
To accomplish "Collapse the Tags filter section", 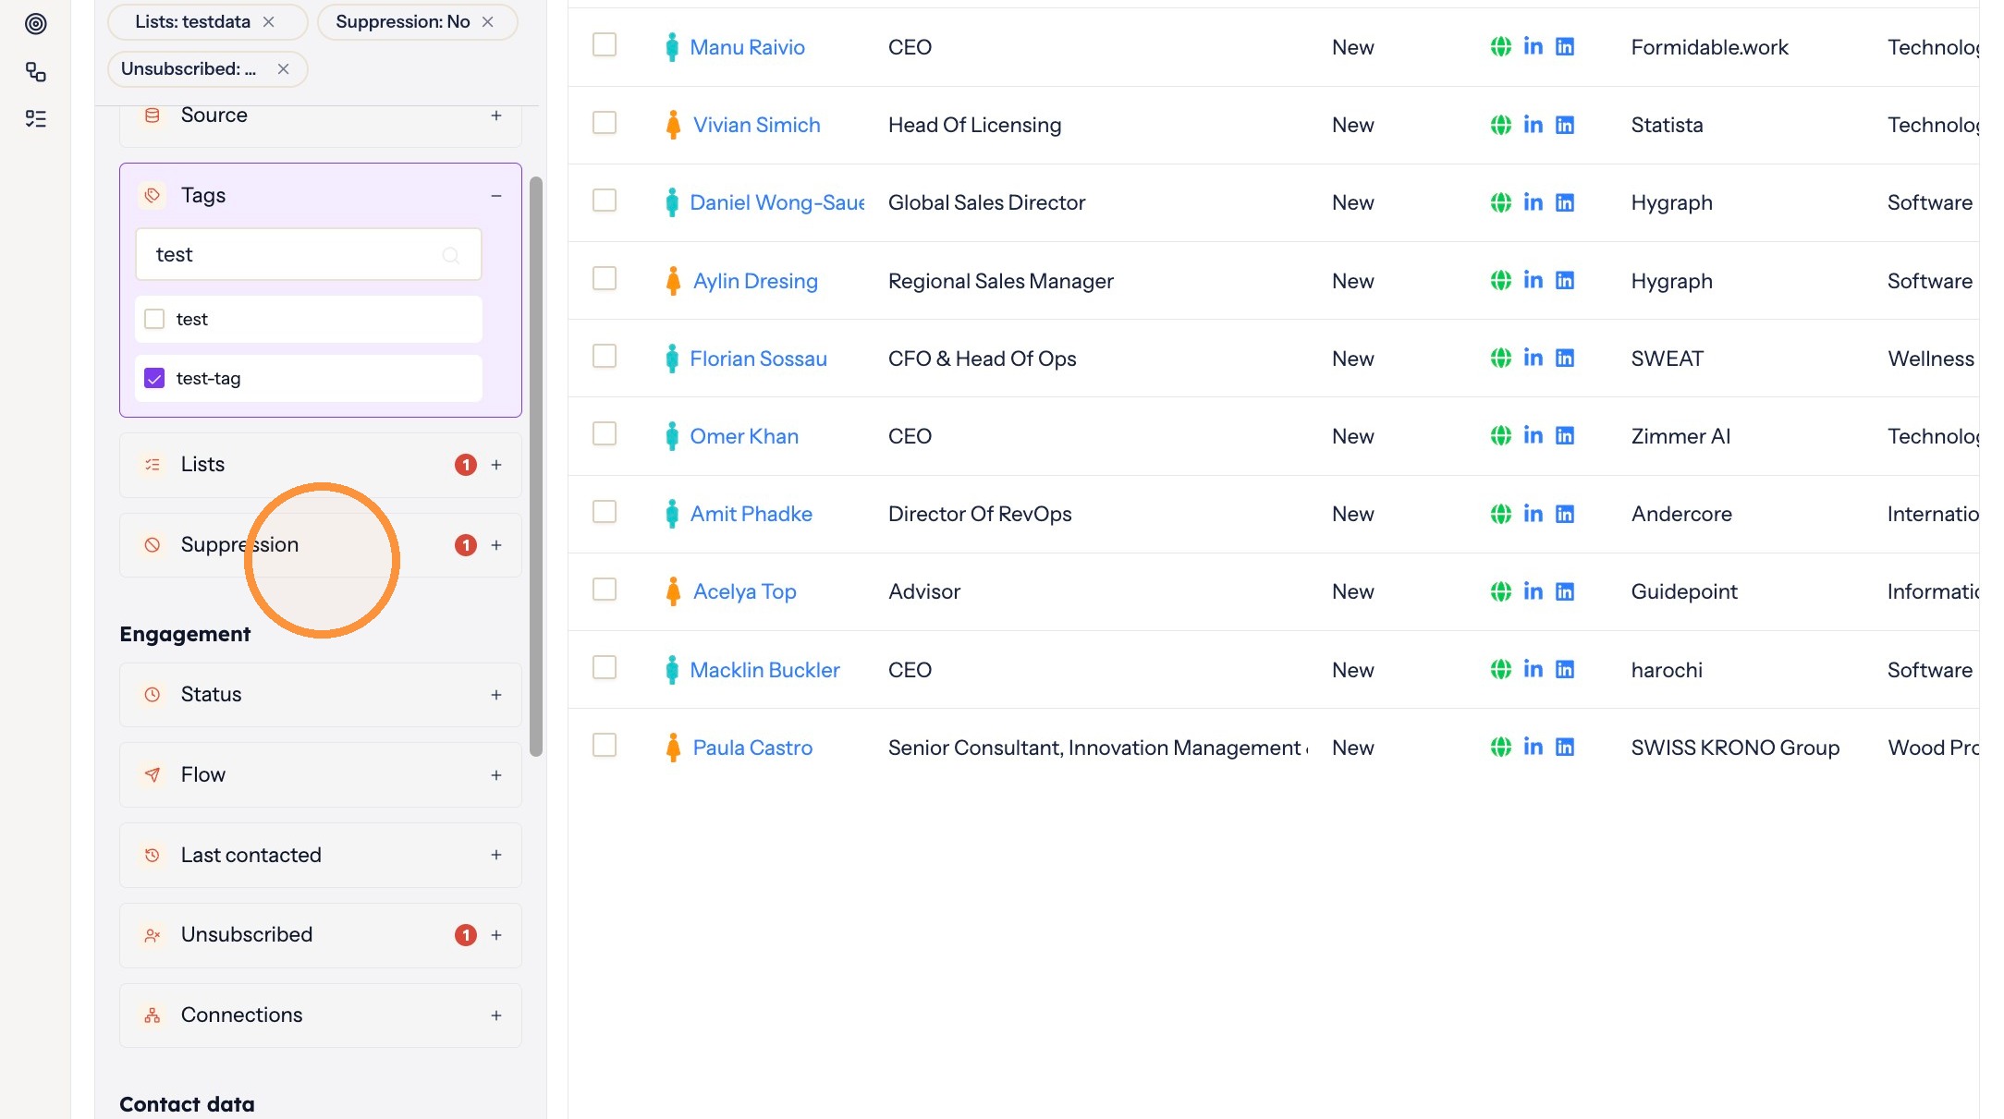I will [496, 196].
